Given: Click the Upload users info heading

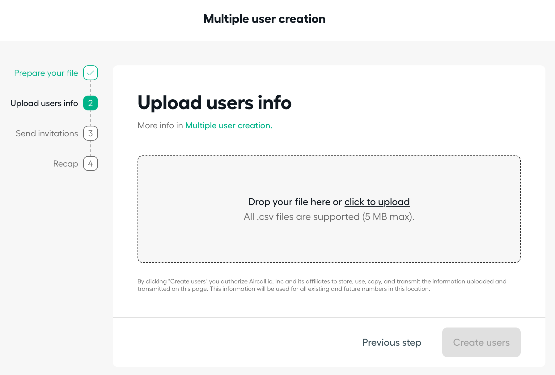Looking at the screenshot, I should click(214, 103).
